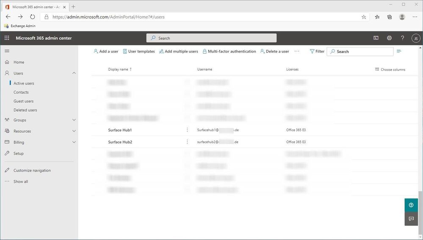Open Multi-factor authentication

tap(229, 51)
